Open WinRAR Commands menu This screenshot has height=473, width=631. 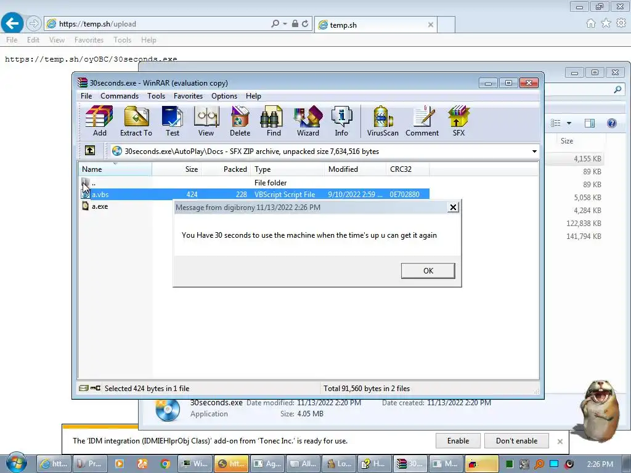[120, 96]
